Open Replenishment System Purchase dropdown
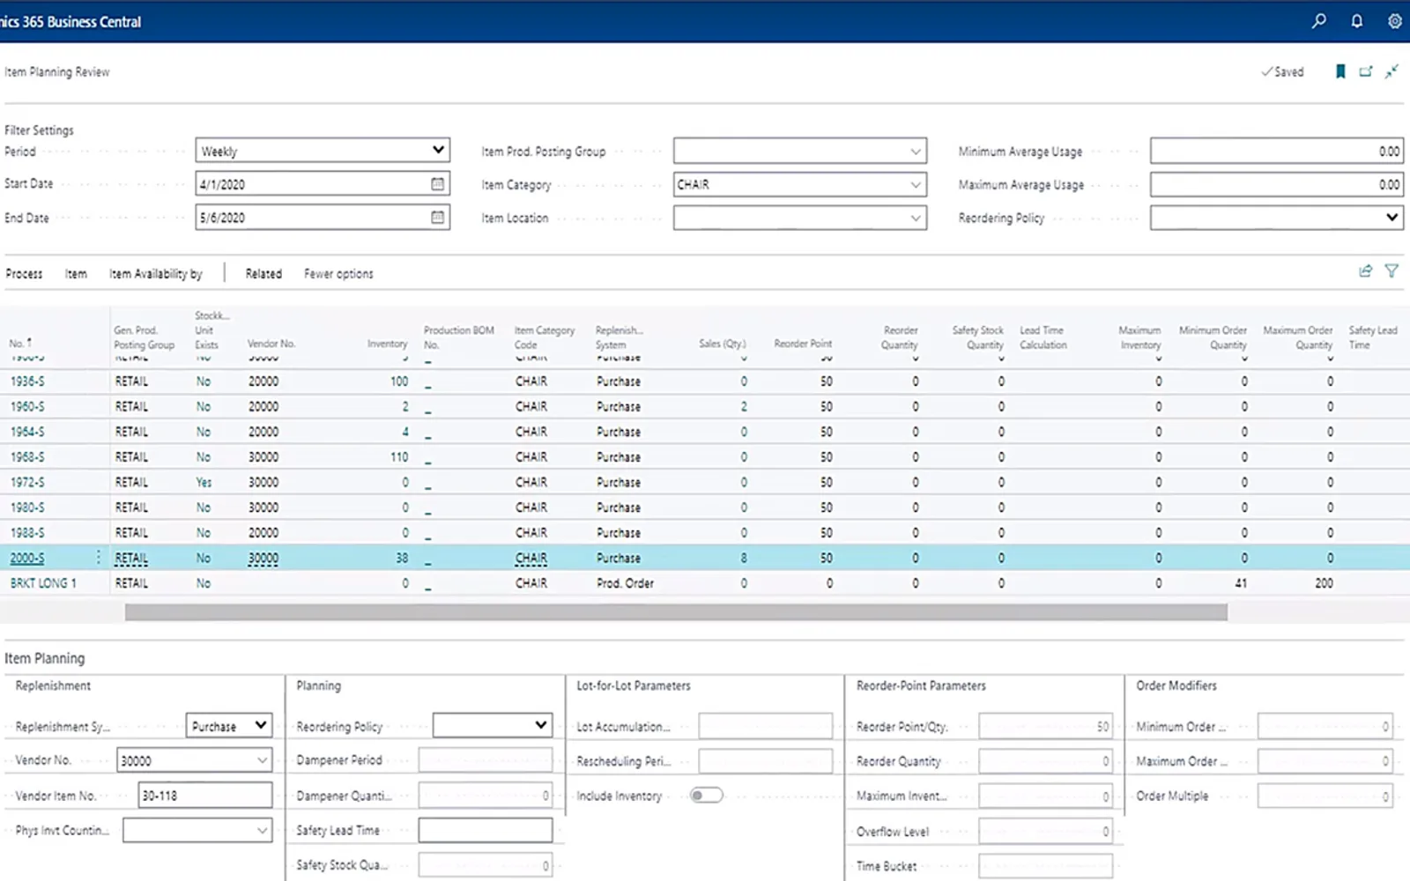This screenshot has height=881, width=1410. click(261, 725)
